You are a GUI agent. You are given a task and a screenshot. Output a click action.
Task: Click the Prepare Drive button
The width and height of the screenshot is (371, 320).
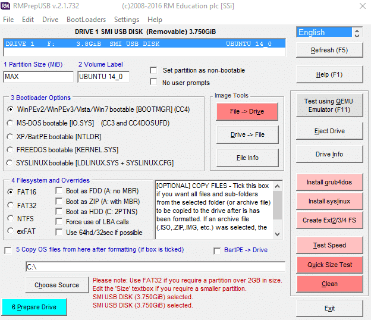34,307
